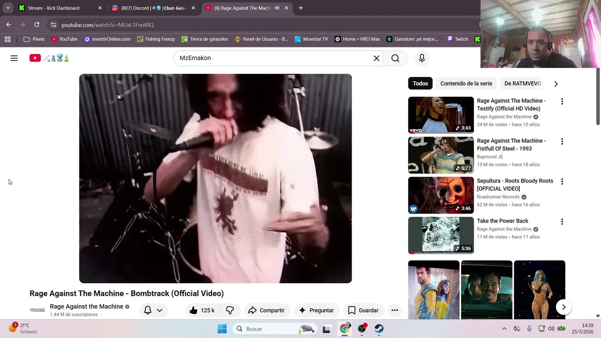The image size is (601, 338).
Task: Reload the page
Action: click(x=37, y=25)
